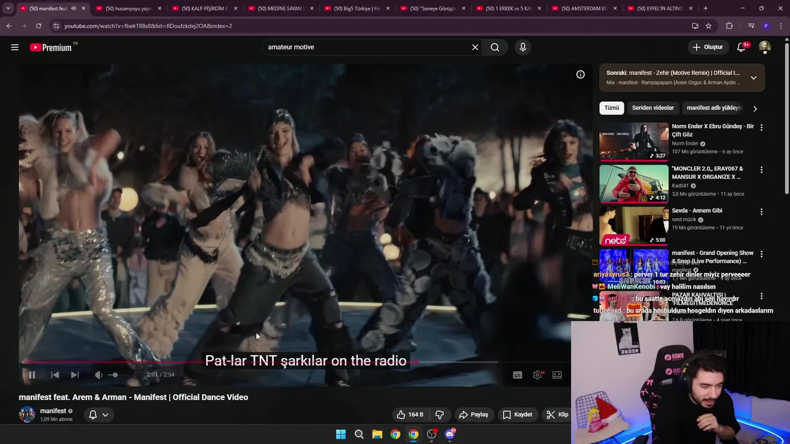Open manifest channel avatar

[27, 414]
